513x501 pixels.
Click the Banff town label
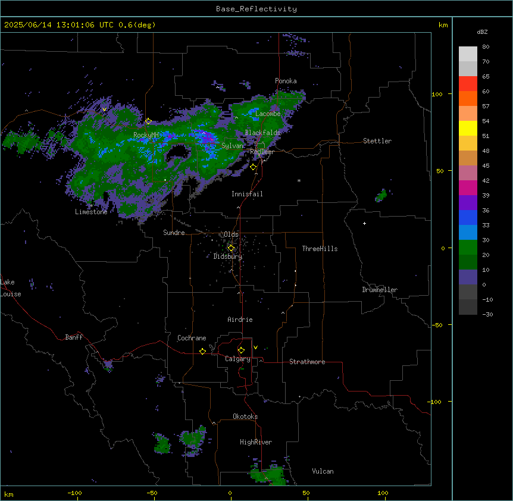[74, 337]
